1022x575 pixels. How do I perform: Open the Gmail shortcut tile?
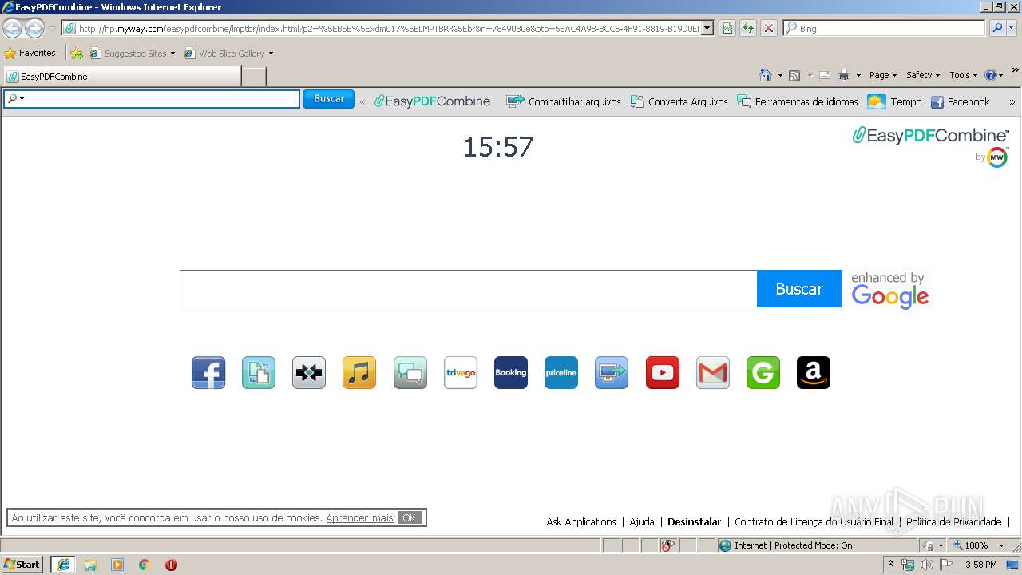(x=713, y=373)
